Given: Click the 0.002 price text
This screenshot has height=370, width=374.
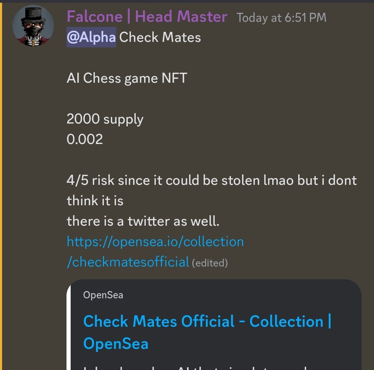Looking at the screenshot, I should (x=85, y=139).
